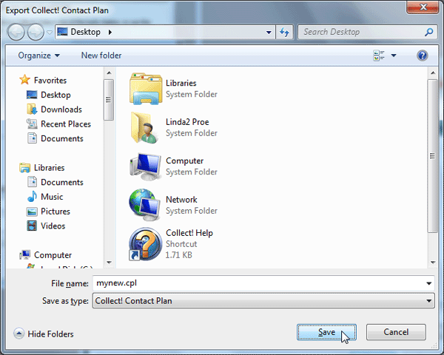The height and width of the screenshot is (355, 444).
Task: Close the Export Collect! Contact Plan dialog
Action: click(x=423, y=7)
